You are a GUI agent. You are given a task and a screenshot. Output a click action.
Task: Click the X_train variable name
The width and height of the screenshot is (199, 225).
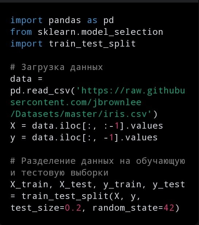coord(30,185)
